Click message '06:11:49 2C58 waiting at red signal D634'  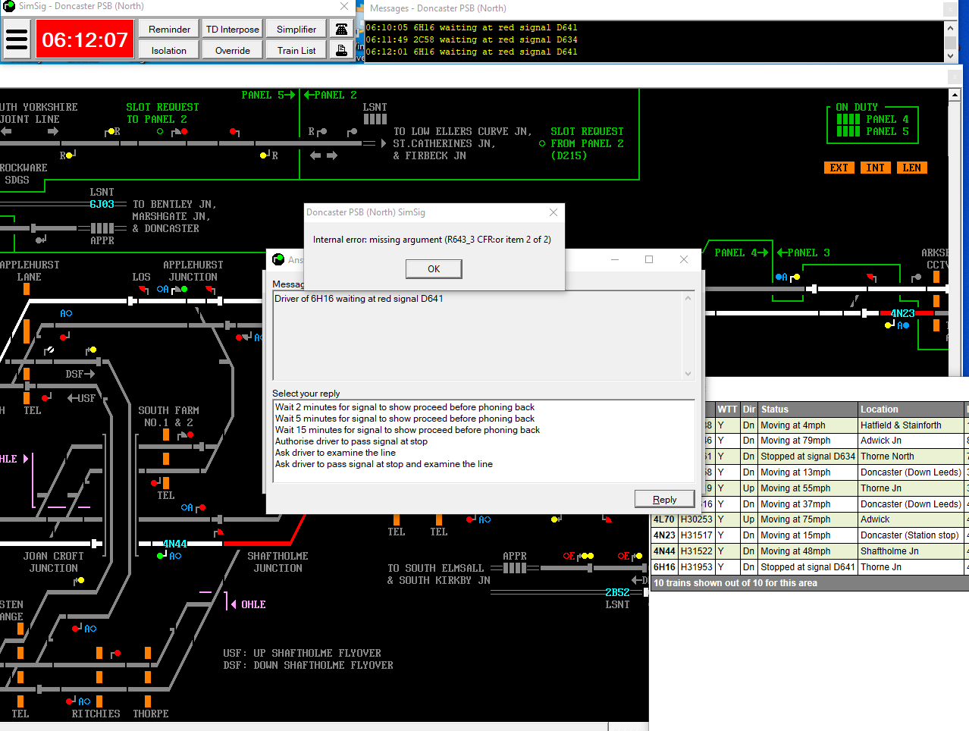click(x=472, y=40)
